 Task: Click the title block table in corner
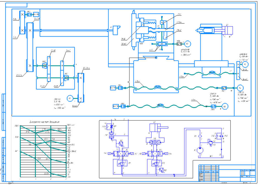click(x=227, y=173)
